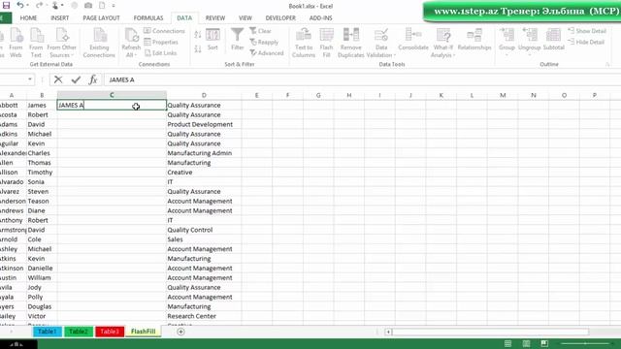Click Clear filter button
The height and width of the screenshot is (349, 621).
pyautogui.click(x=260, y=31)
